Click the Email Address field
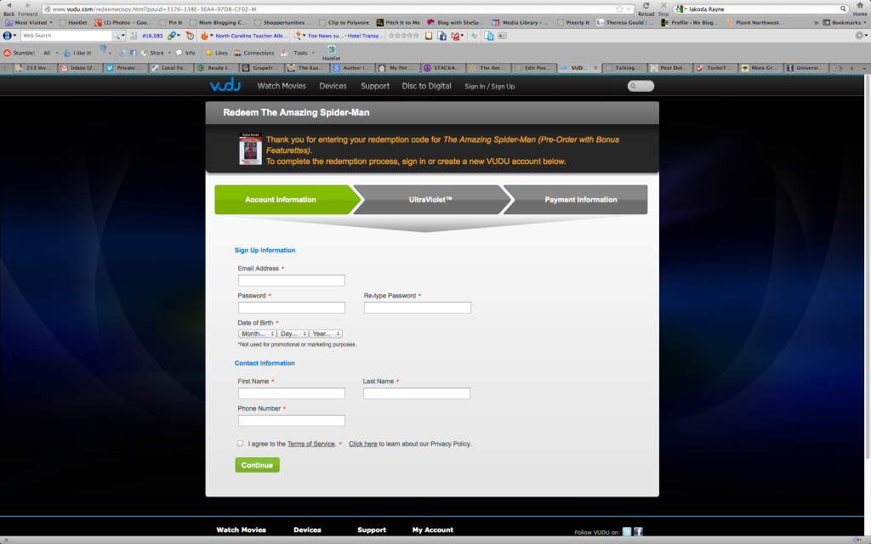 point(292,280)
